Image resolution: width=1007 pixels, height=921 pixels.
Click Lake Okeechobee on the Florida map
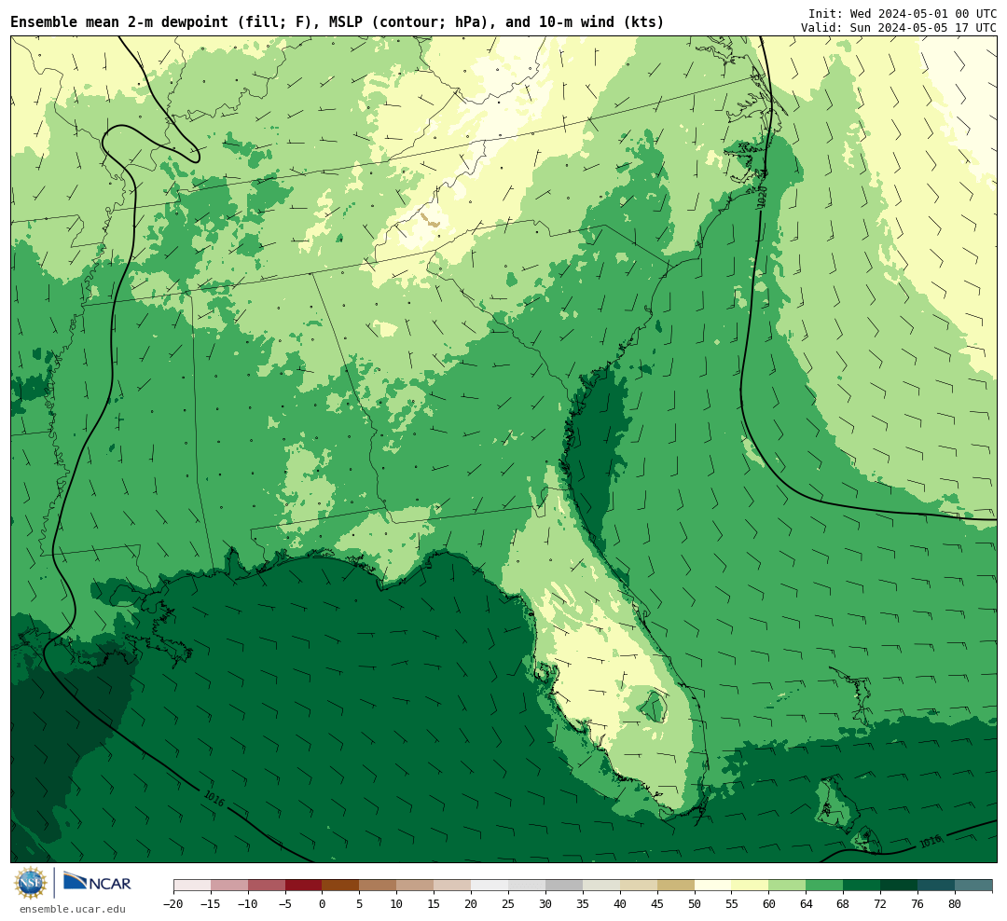click(x=652, y=707)
